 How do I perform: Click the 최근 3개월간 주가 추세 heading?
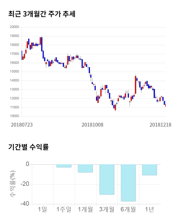(x=42, y=14)
